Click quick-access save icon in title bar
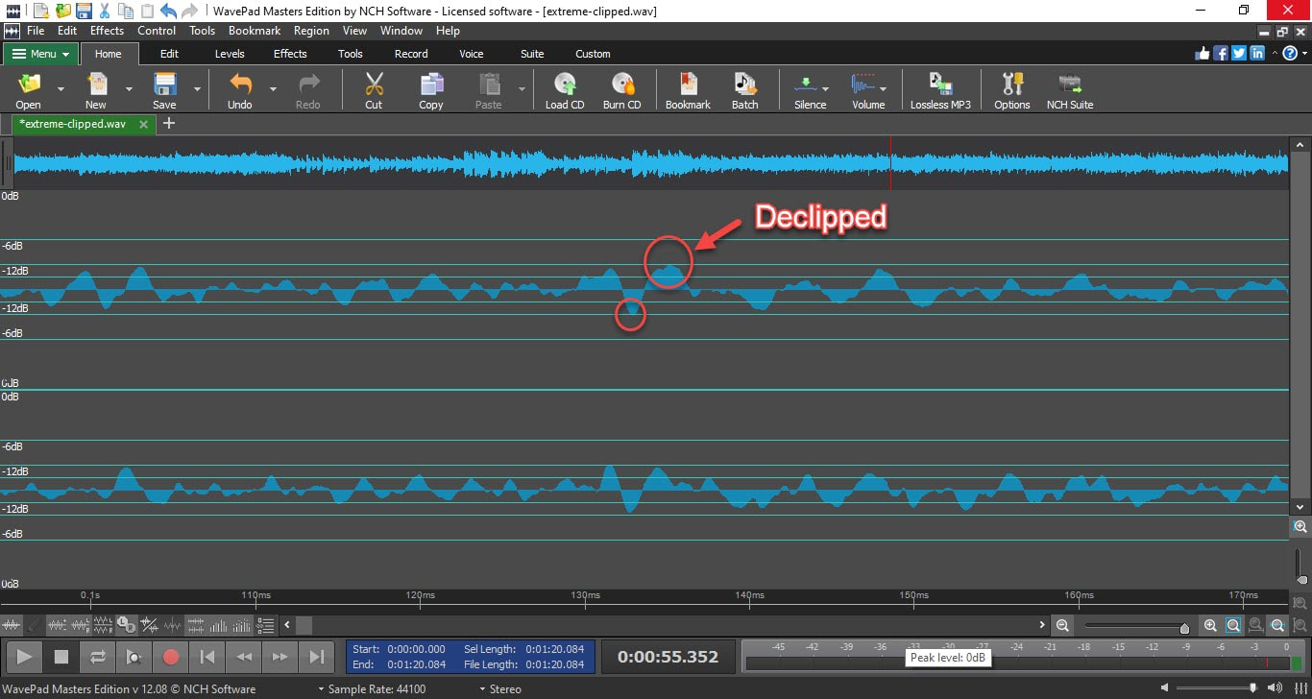Viewport: 1312px width, 699px height. (x=84, y=11)
